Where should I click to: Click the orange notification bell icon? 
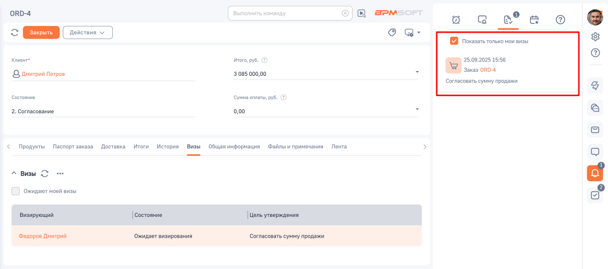(x=595, y=172)
